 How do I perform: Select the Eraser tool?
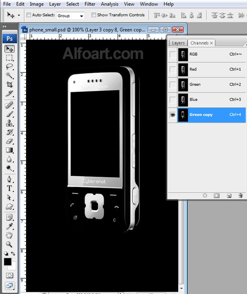pyautogui.click(x=9, y=141)
